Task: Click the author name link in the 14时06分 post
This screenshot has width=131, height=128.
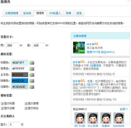Action: [77, 62]
